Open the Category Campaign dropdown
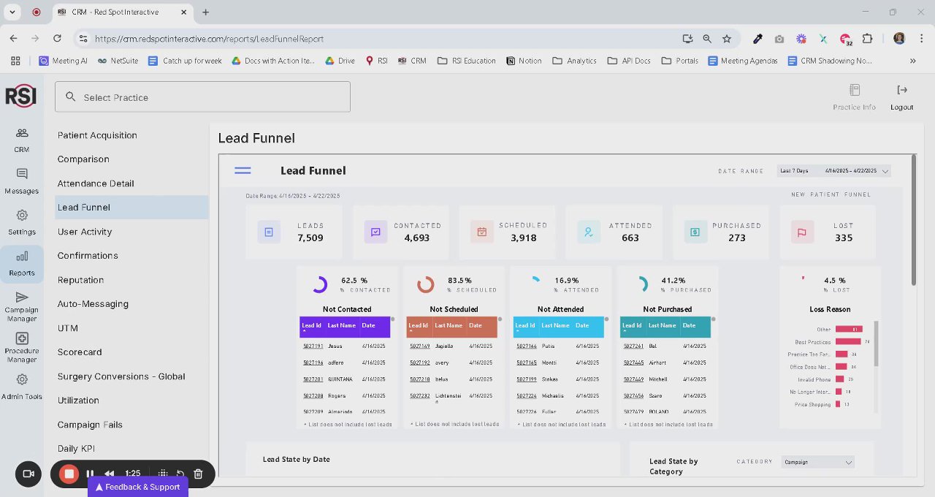 (x=817, y=462)
